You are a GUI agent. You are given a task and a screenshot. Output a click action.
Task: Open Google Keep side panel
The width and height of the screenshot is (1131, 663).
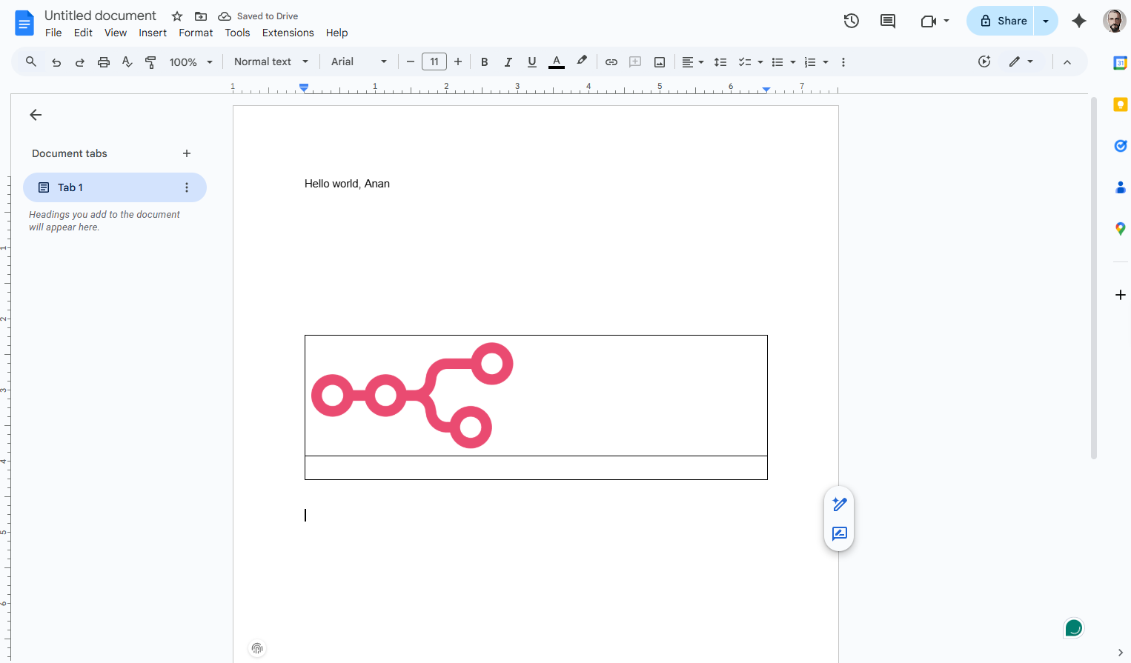1121,104
